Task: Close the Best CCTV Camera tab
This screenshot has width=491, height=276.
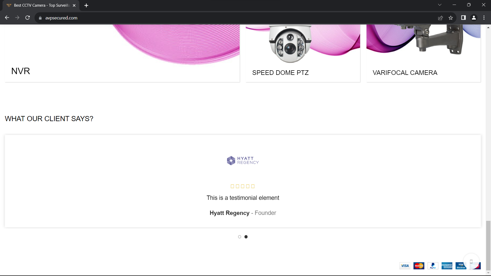Action: [74, 5]
